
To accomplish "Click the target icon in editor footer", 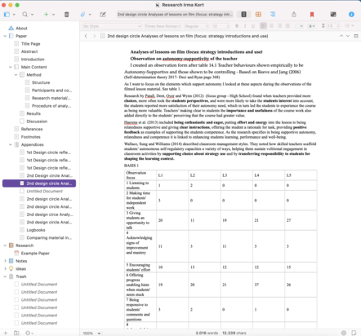I will [344, 333].
